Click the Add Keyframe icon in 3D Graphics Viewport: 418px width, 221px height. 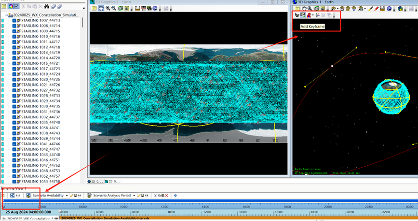(x=303, y=15)
